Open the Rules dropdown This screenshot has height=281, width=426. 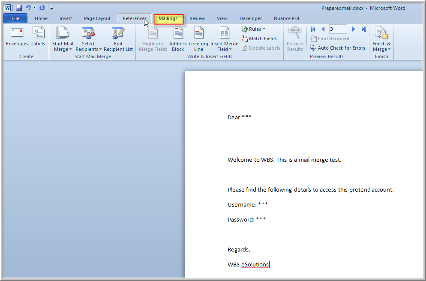[x=254, y=29]
